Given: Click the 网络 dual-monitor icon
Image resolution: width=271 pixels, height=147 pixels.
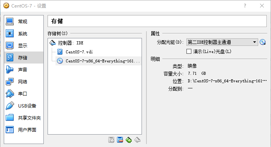Looking at the screenshot, I should (10, 82).
